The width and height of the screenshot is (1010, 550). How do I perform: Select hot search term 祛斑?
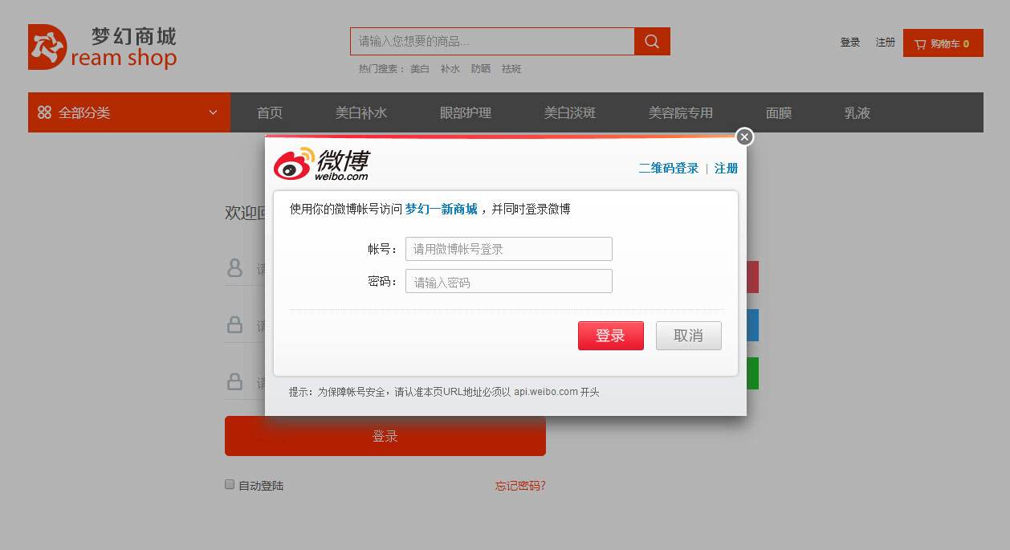511,69
